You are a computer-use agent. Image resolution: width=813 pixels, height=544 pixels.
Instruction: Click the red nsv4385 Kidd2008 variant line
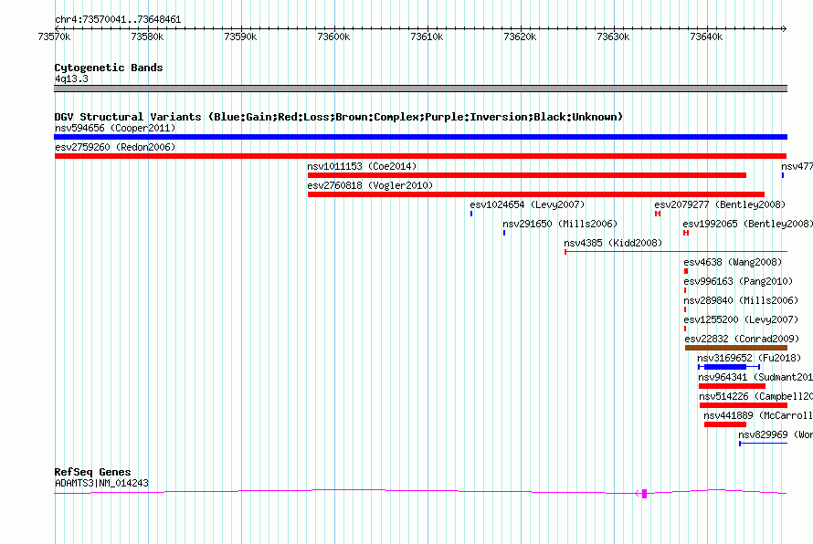click(x=676, y=252)
